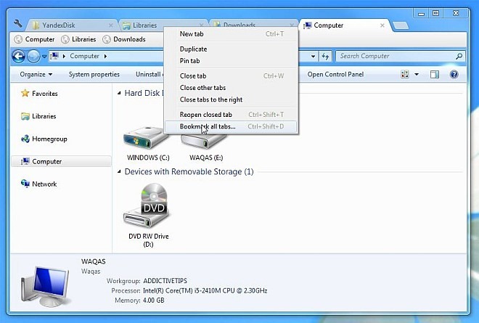Choose Bookmark all tabs... in context menu
The width and height of the screenshot is (479, 323).
click(x=232, y=126)
